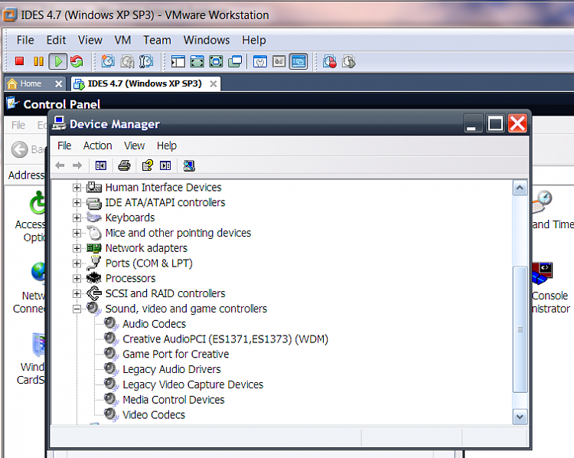Open the VMware Windows menu

pyautogui.click(x=207, y=40)
